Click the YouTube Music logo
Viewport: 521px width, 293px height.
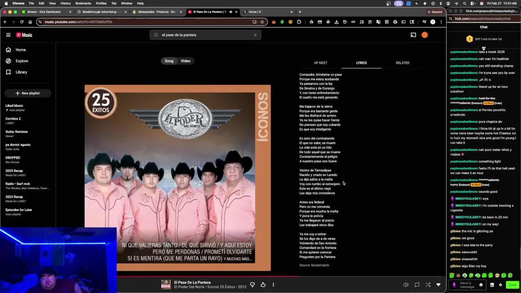click(24, 35)
